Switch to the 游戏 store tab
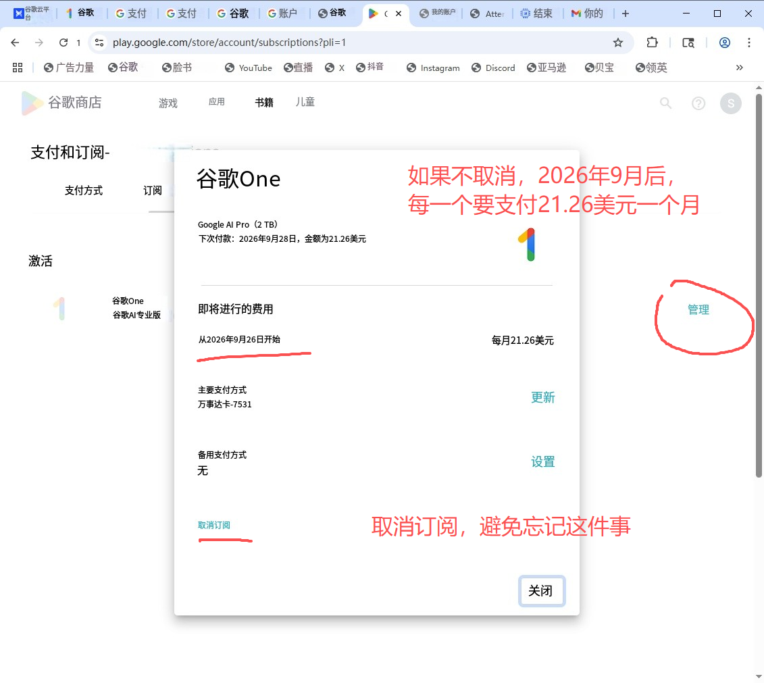The image size is (764, 683). coord(168,103)
